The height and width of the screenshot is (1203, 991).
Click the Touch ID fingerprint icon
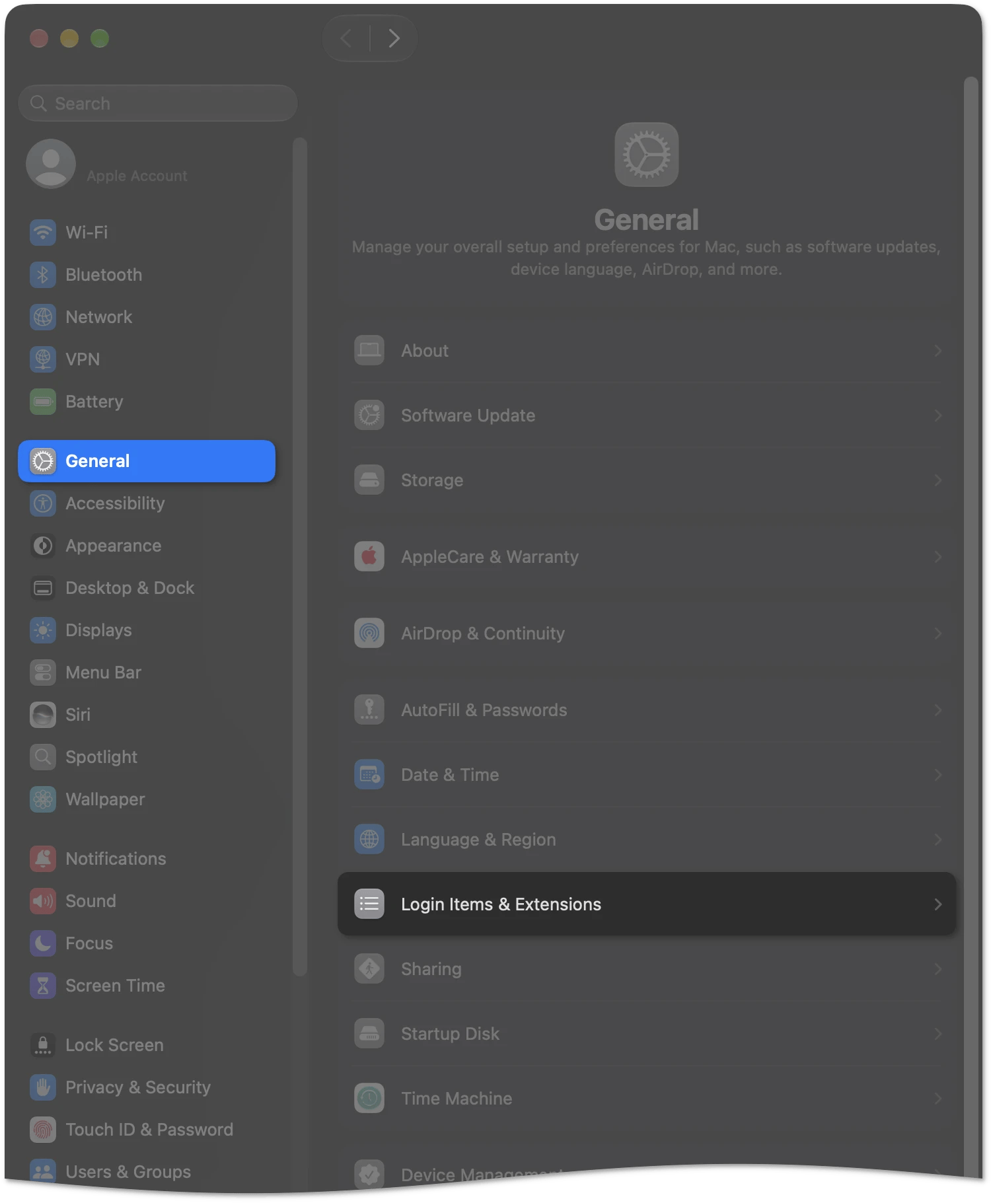(43, 1130)
